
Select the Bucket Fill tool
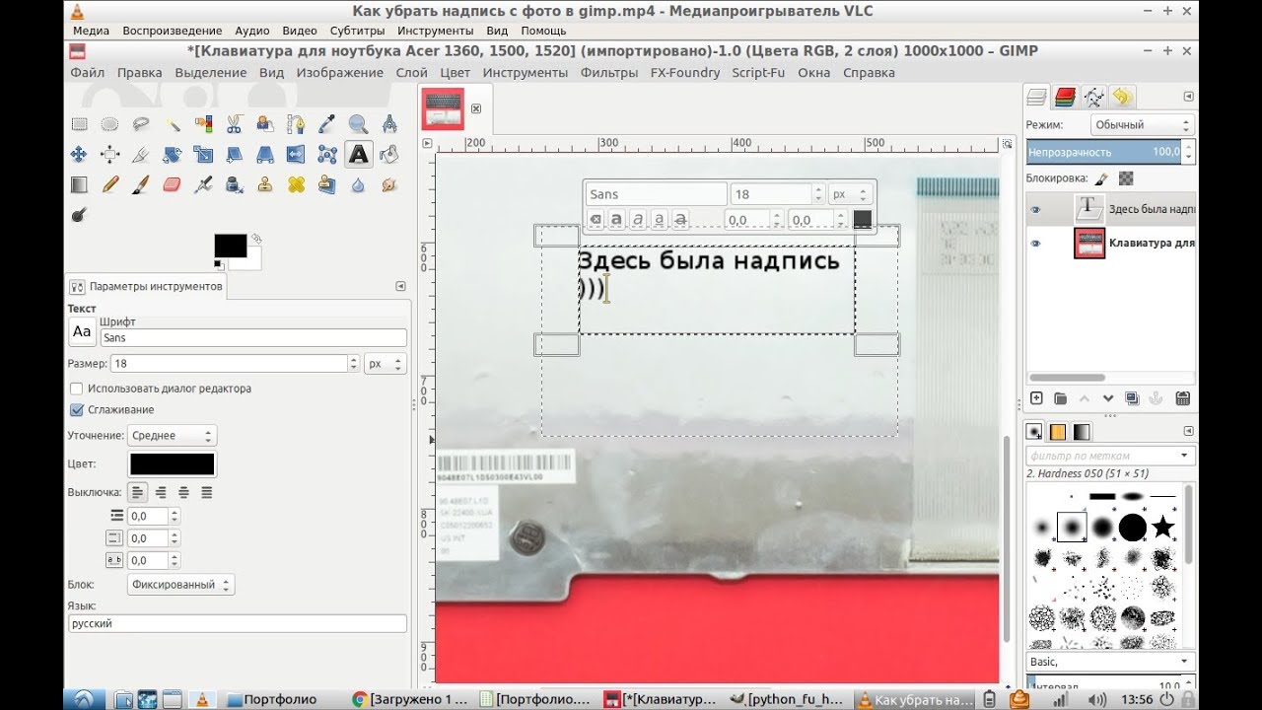click(389, 155)
